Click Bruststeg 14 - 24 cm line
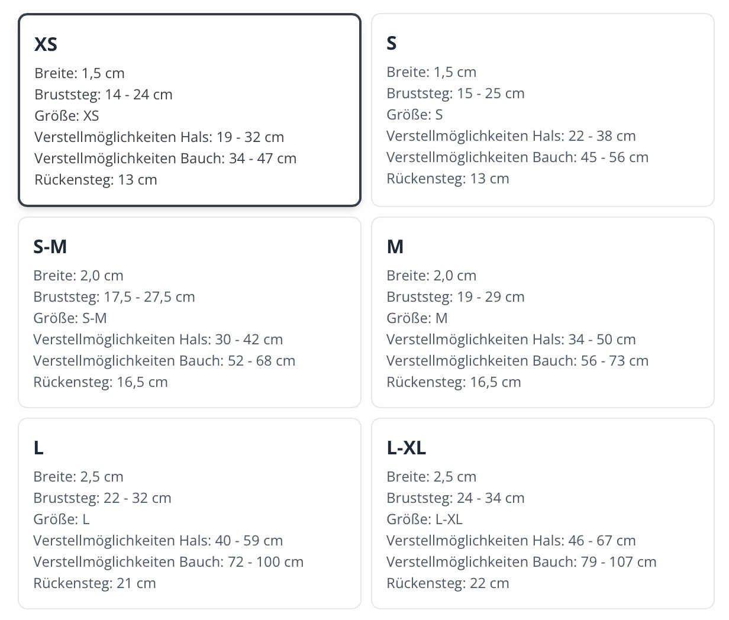The width and height of the screenshot is (729, 620). [104, 95]
